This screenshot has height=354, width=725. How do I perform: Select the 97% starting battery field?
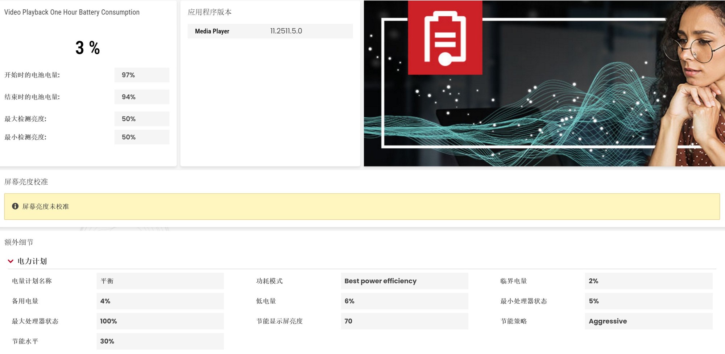[142, 75]
